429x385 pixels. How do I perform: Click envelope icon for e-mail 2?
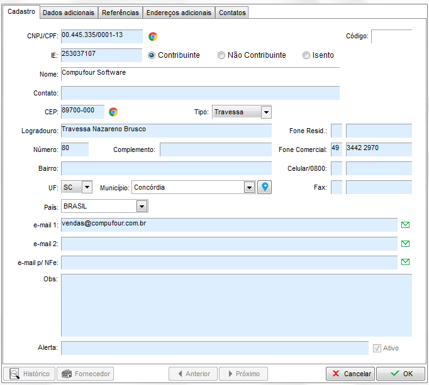405,244
